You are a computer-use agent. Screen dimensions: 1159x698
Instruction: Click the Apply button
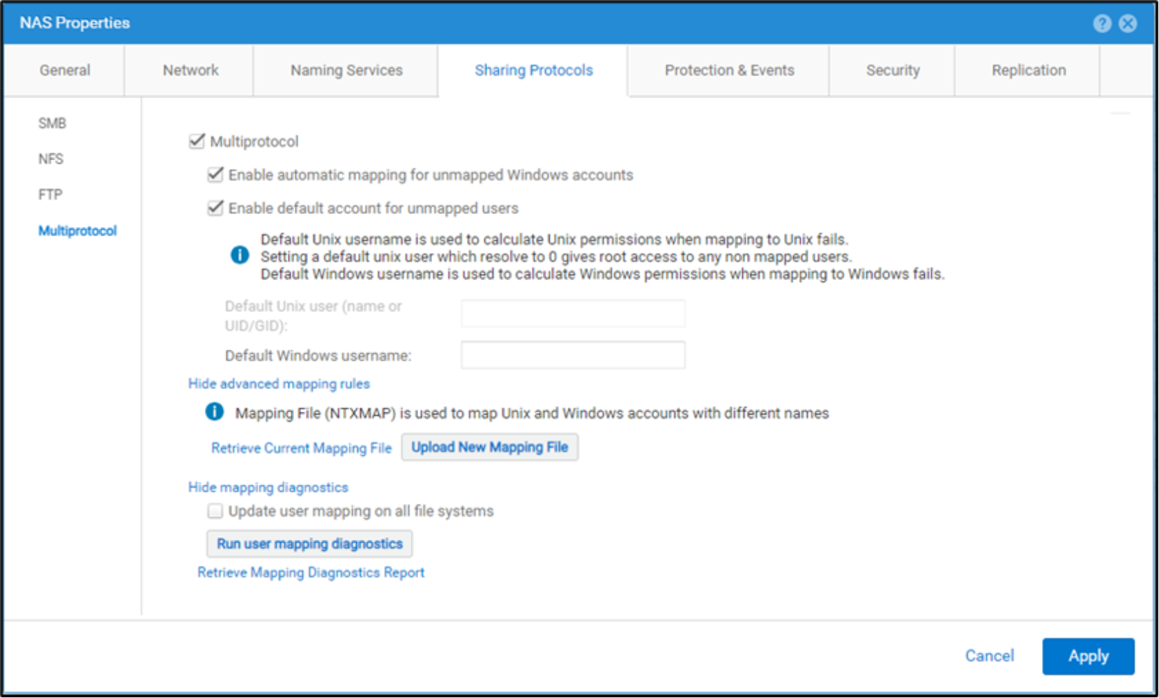[x=1089, y=656]
